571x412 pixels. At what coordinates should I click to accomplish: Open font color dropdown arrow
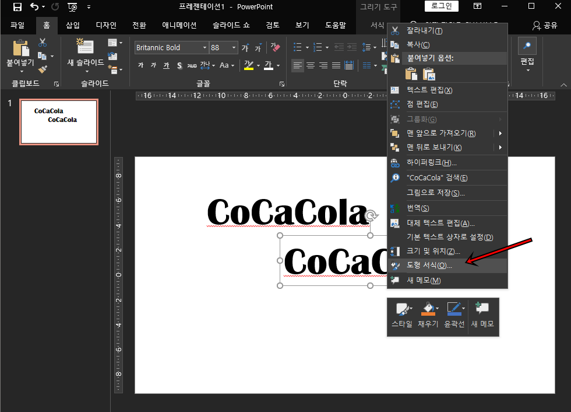coord(279,65)
